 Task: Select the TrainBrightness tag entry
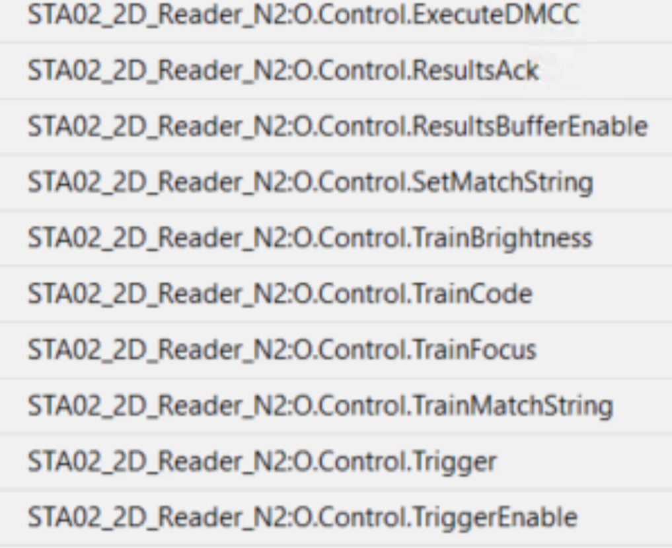(x=309, y=238)
